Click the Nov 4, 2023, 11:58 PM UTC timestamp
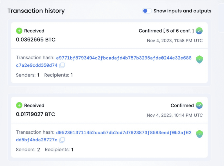 point(175,41)
